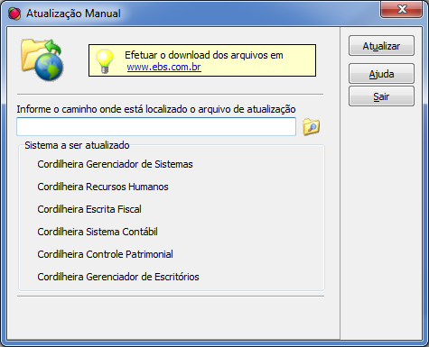Image resolution: width=429 pixels, height=347 pixels.
Task: Focus the update file path field
Action: [156, 126]
